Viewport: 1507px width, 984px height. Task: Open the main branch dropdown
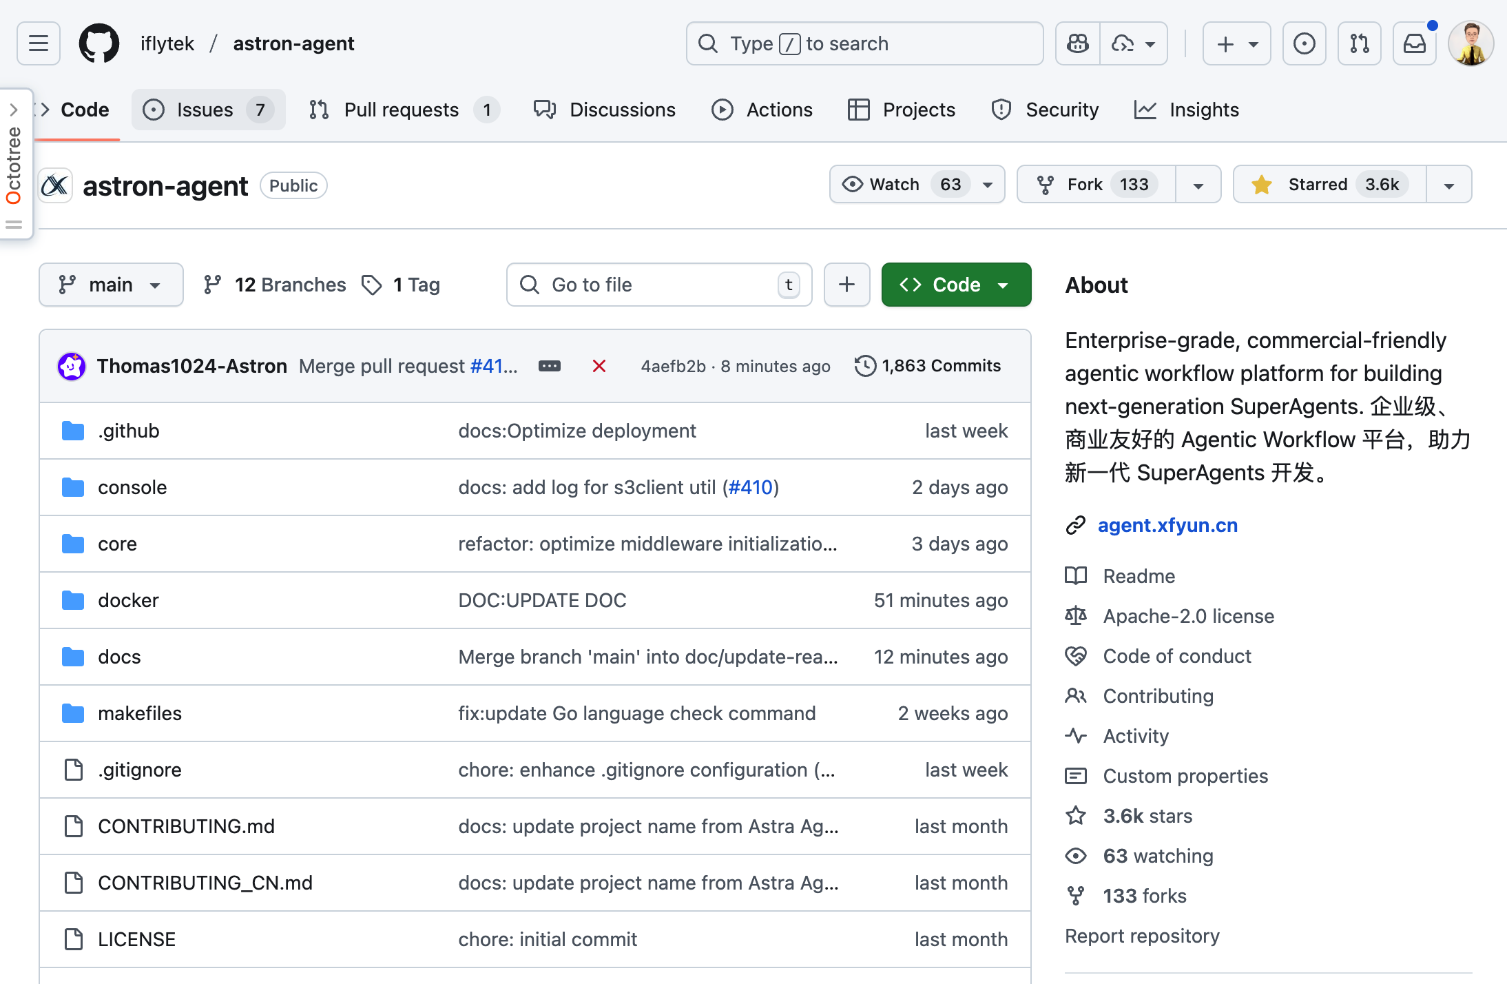click(x=111, y=285)
